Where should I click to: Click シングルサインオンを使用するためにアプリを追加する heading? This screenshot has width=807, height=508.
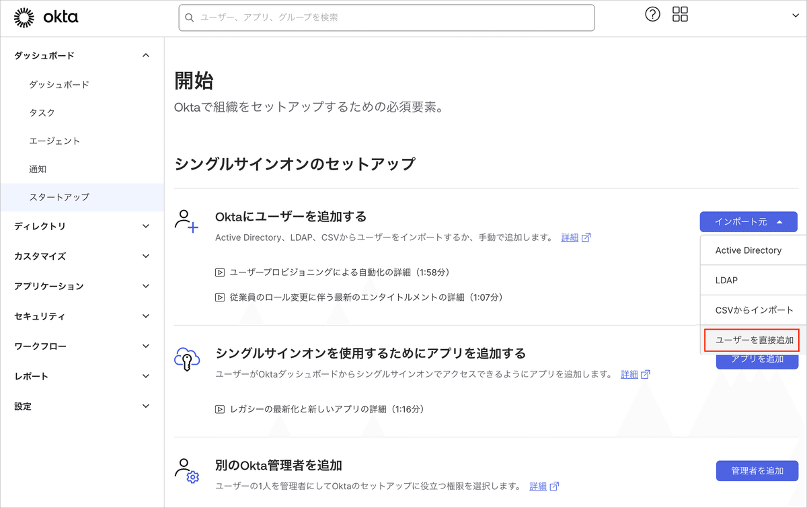pyautogui.click(x=371, y=353)
